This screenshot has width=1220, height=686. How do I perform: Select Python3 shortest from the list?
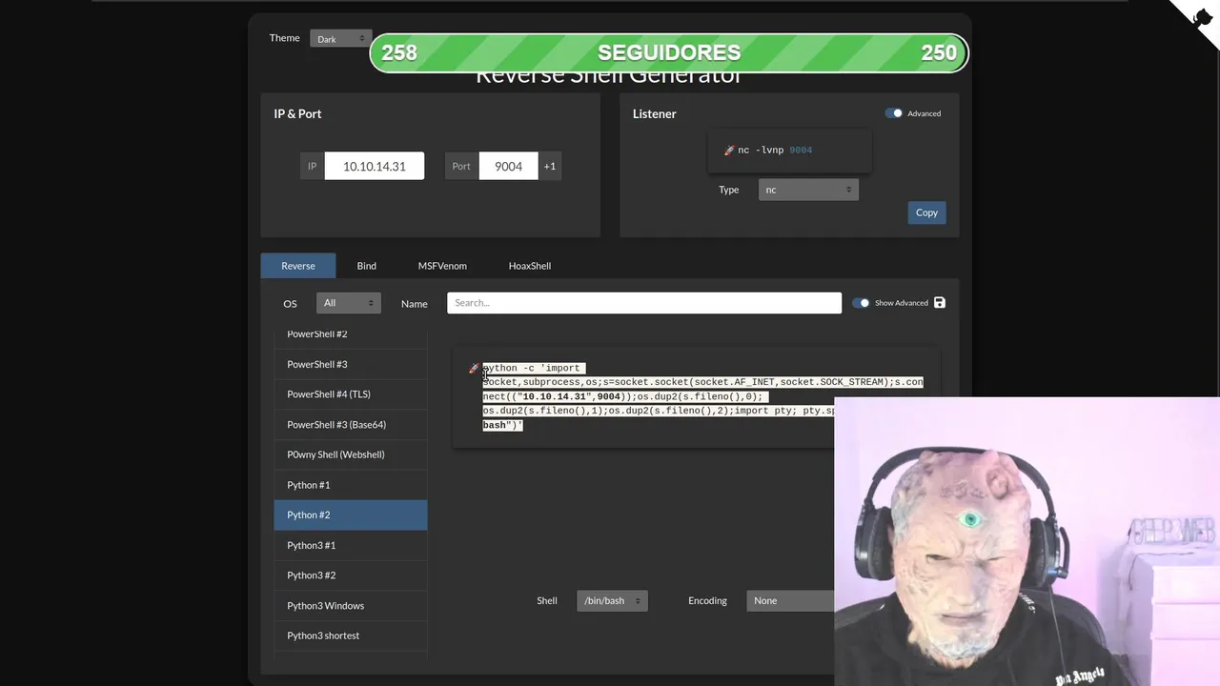point(351,636)
